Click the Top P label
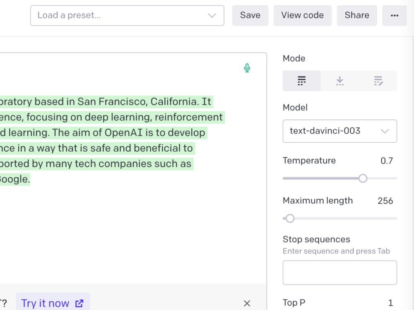The width and height of the screenshot is (414, 310). (294, 303)
